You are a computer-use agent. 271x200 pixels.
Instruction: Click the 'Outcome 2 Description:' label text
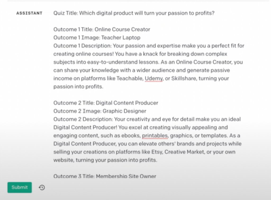[83, 119]
